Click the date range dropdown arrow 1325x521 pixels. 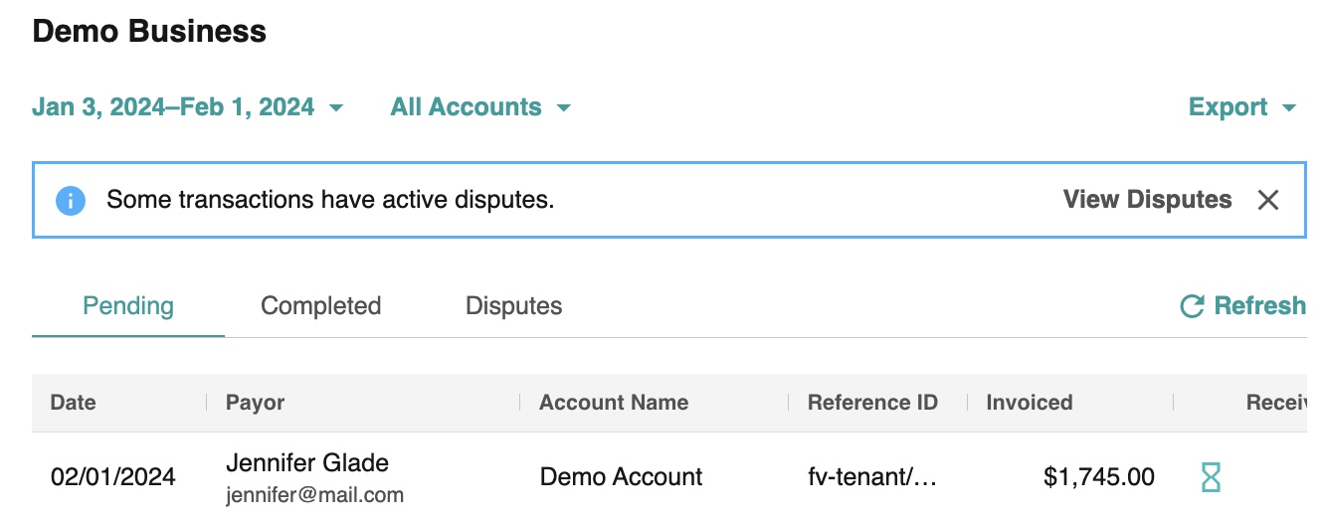pos(336,107)
